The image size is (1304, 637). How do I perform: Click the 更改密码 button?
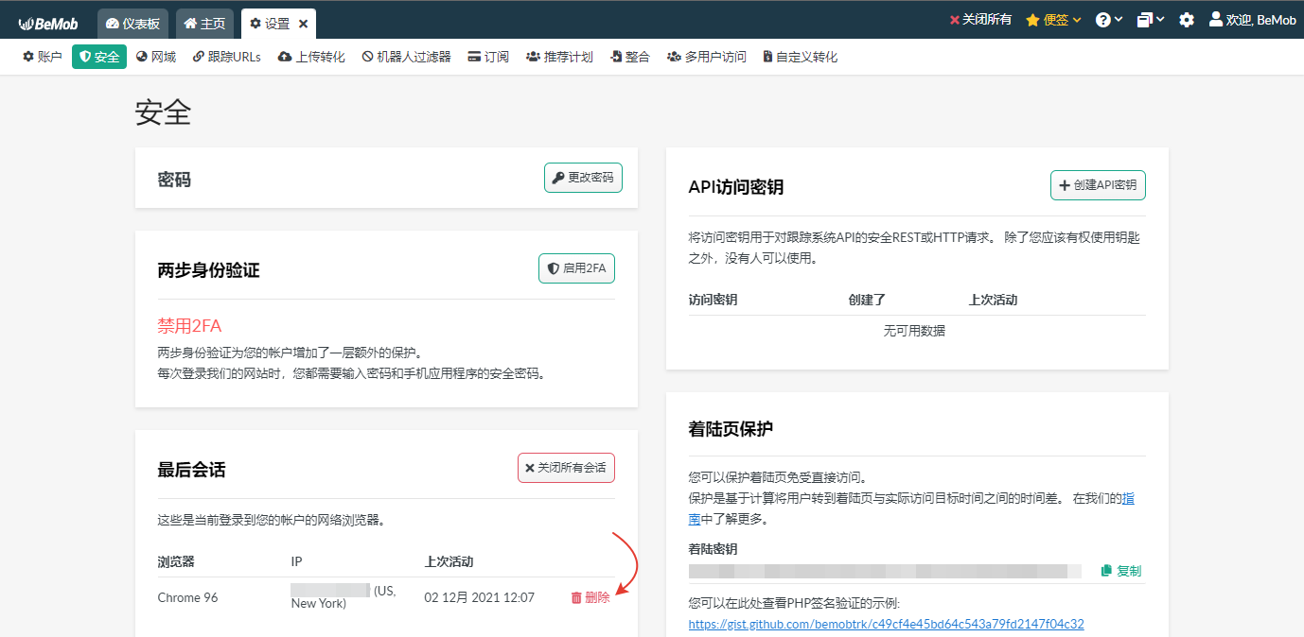tap(583, 178)
